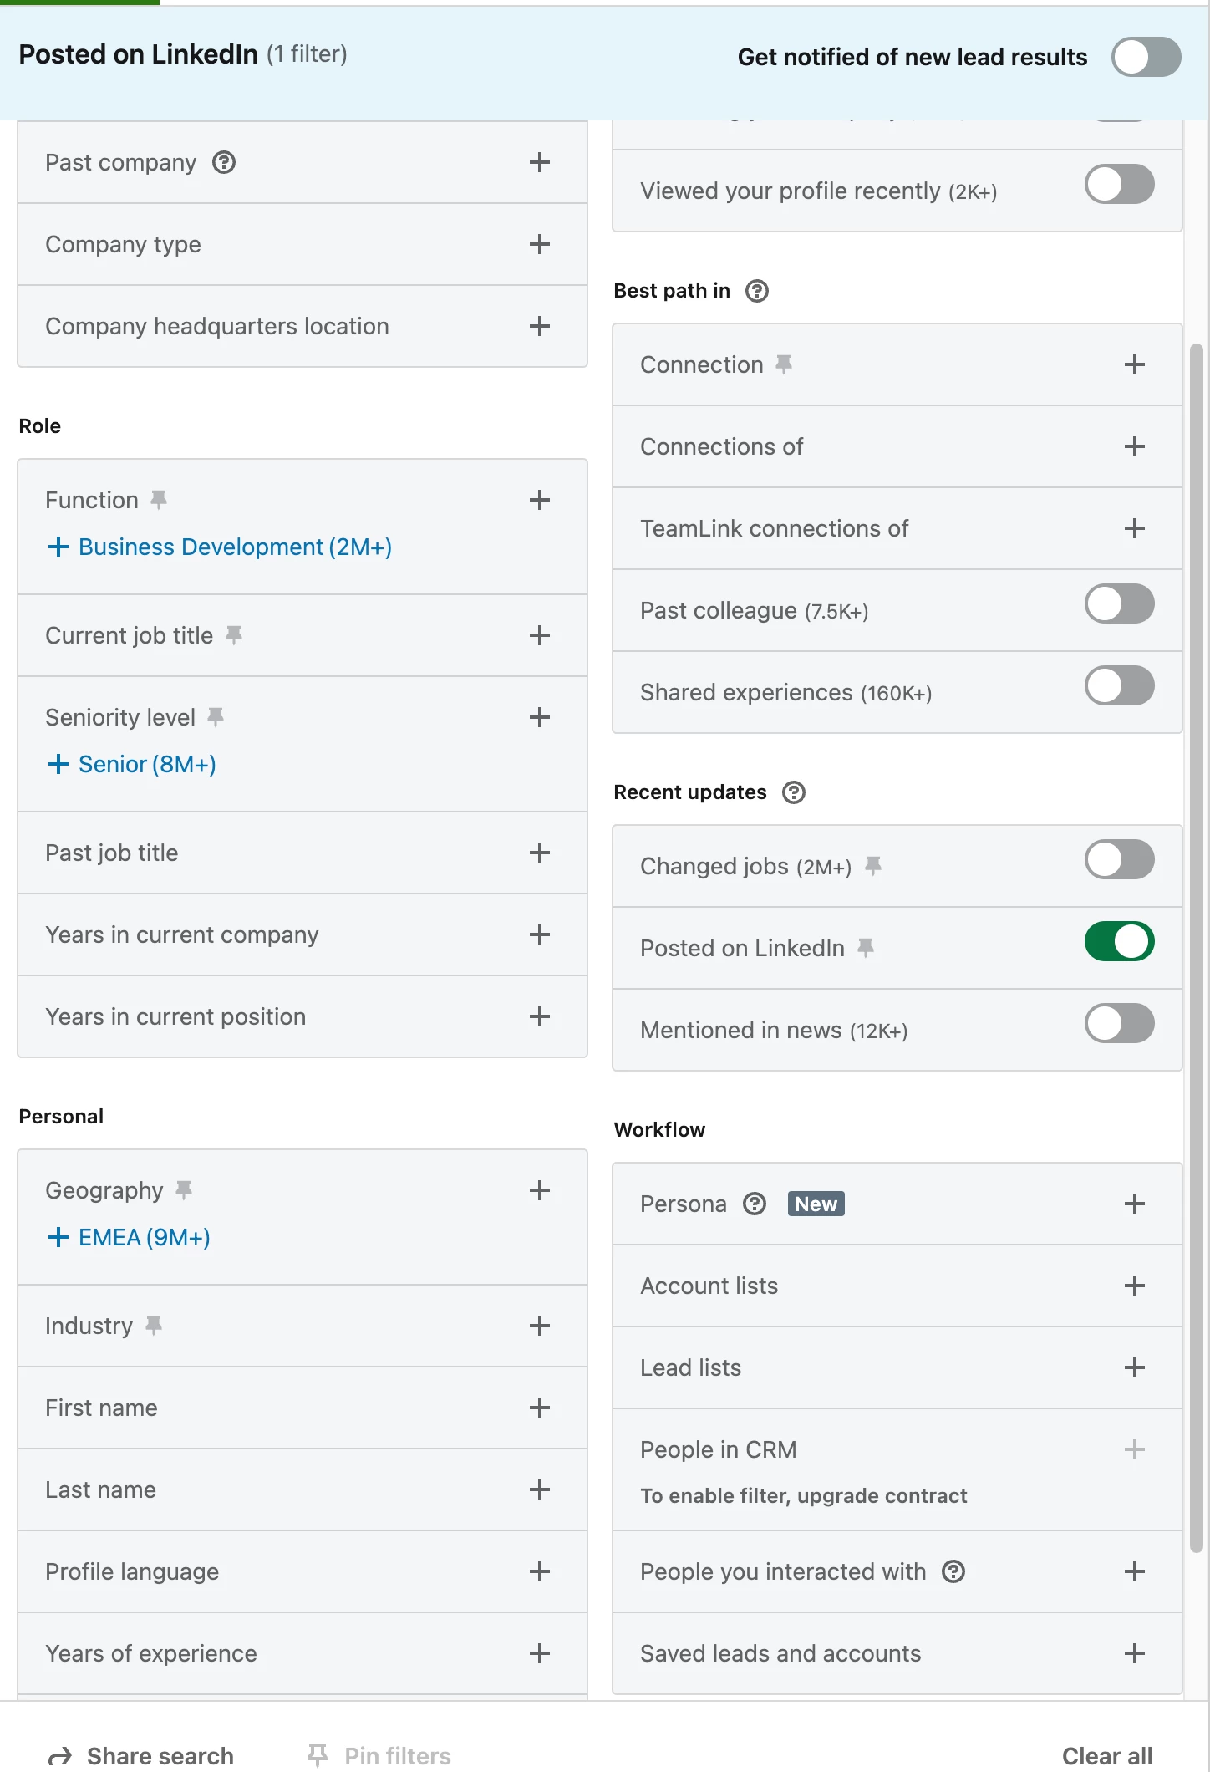The image size is (1210, 1772).
Task: Turn on the Past colleague toggle
Action: pos(1119,603)
